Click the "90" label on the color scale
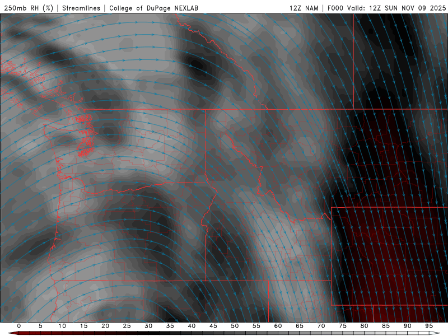448x336 pixels. [x=408, y=326]
